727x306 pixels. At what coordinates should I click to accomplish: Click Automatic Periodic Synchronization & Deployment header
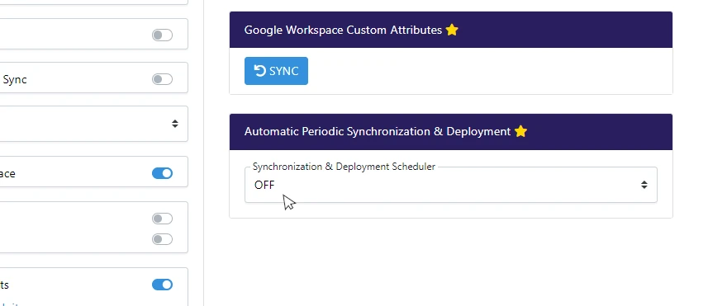(x=451, y=131)
